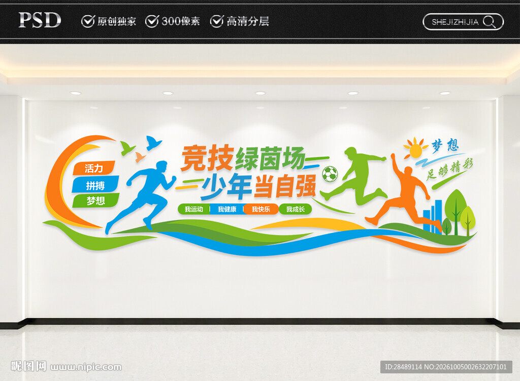Click the 我成长 pill label
Viewport: 520px width, 381px height.
point(296,209)
